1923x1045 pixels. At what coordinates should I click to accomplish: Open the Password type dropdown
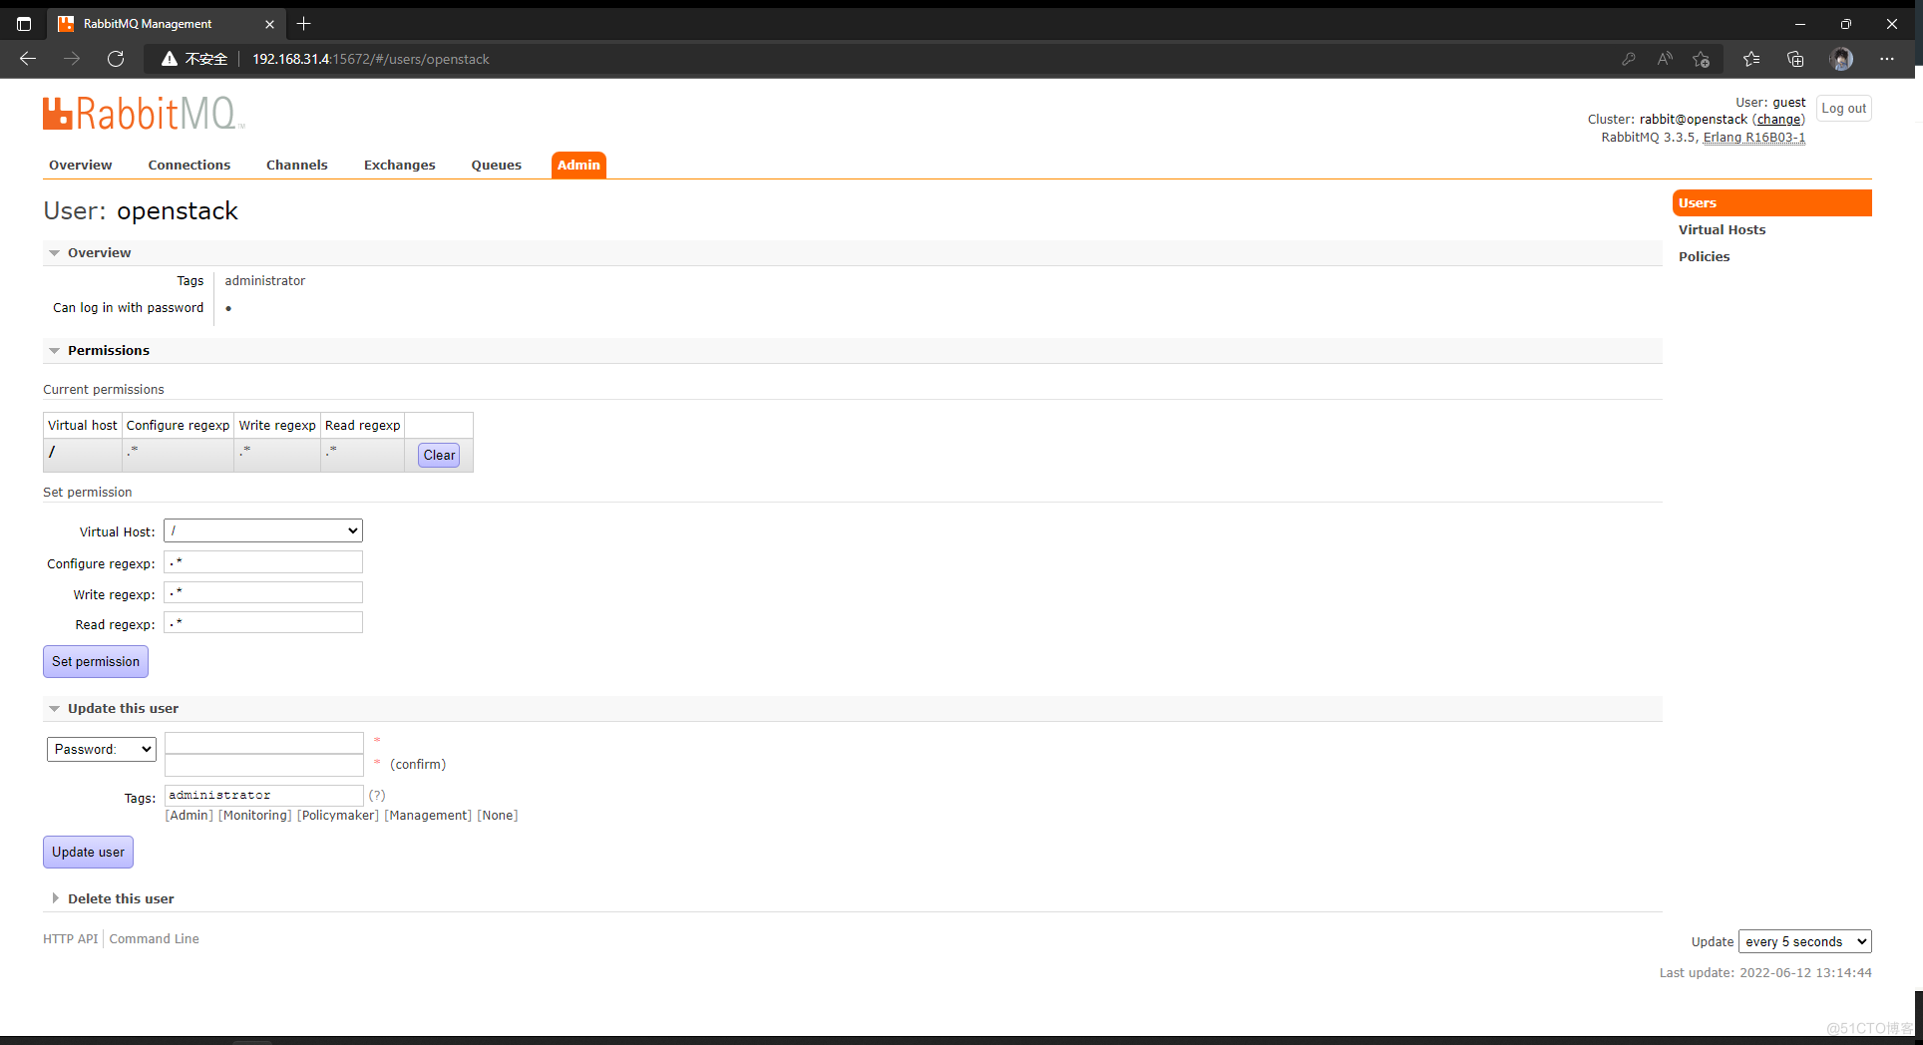click(102, 749)
